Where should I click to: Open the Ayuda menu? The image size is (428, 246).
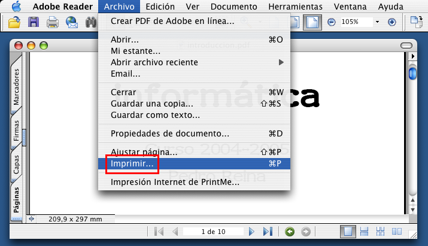point(390,6)
